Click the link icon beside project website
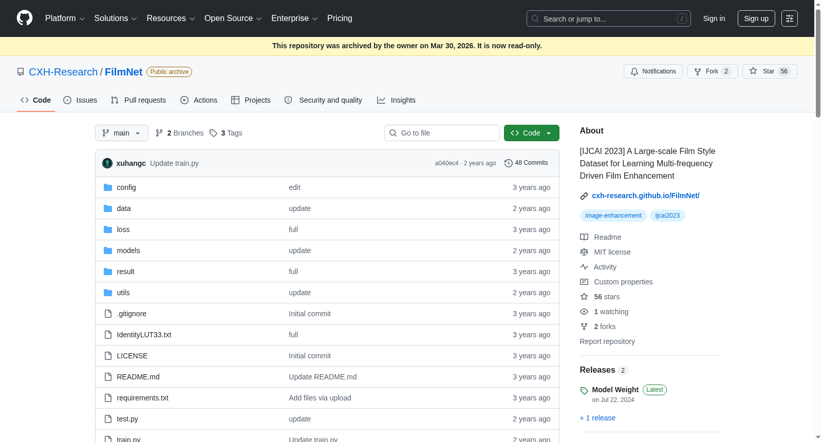Screen dimensions: 822x442 (584, 196)
